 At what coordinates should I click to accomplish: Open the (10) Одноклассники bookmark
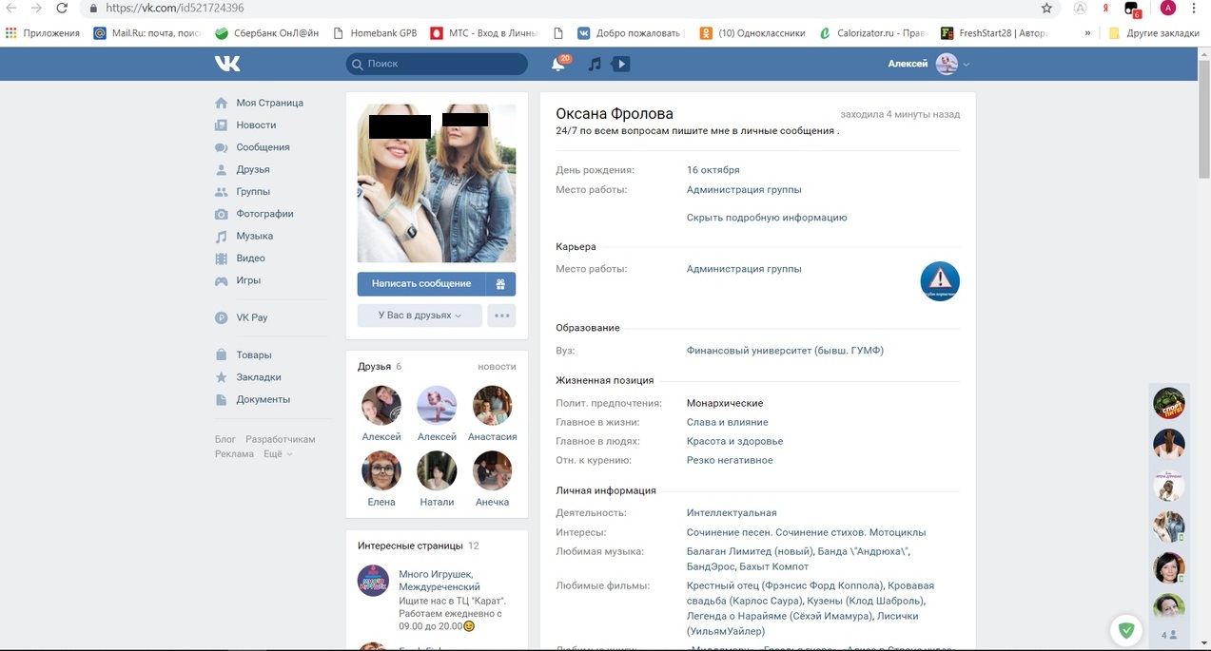pos(752,33)
